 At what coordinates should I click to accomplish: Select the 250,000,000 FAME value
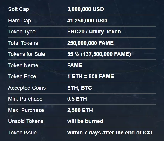pyautogui.click(x=90, y=43)
